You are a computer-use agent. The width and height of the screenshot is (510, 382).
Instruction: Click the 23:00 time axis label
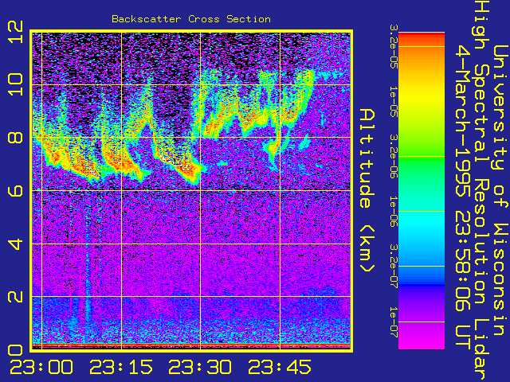tap(41, 368)
